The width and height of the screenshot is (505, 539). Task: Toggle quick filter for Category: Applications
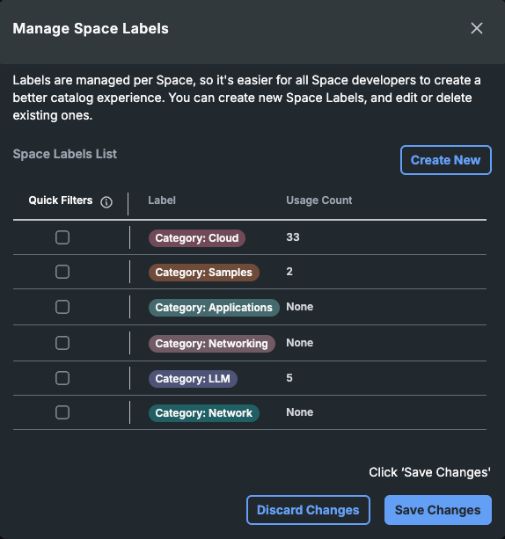point(62,307)
